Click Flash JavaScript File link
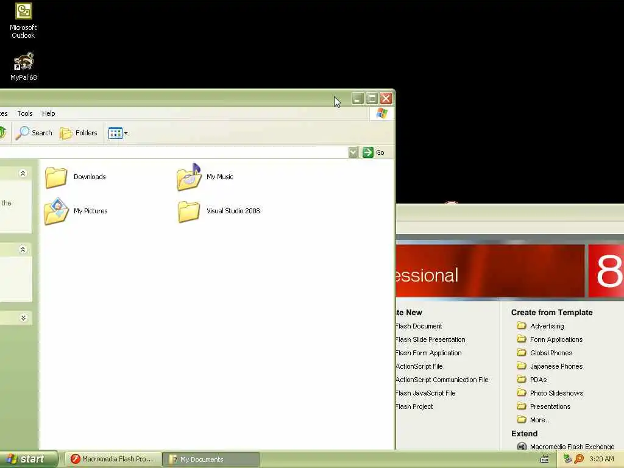Viewport: 624px width, 468px height. (425, 393)
